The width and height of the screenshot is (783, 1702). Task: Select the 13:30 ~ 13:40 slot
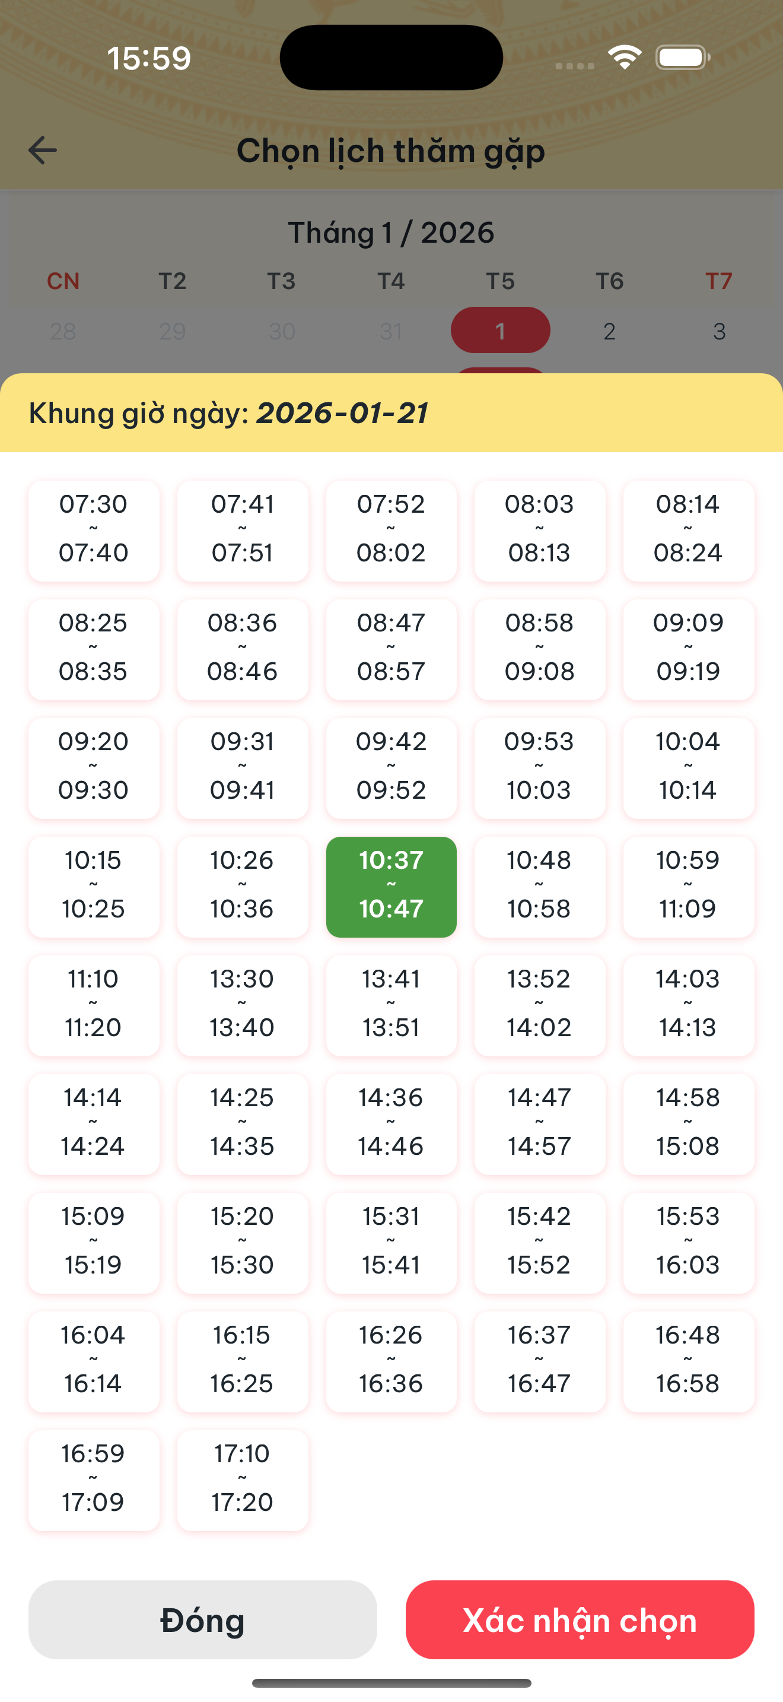(x=242, y=1005)
